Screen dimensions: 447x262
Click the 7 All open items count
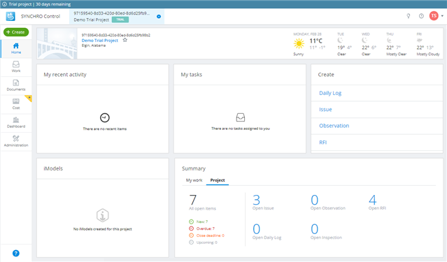(x=192, y=200)
